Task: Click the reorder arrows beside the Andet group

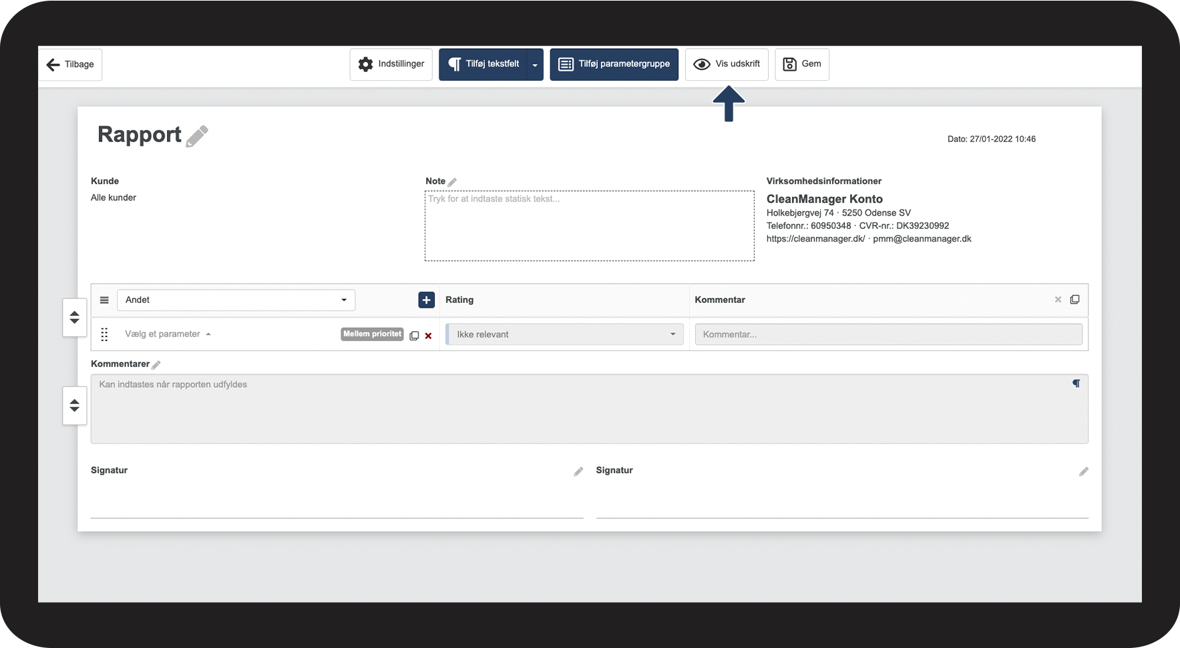Action: coord(75,318)
